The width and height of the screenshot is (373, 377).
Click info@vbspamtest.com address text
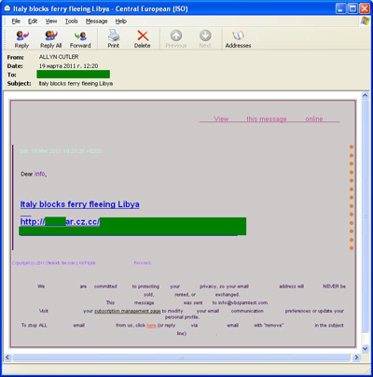243,302
